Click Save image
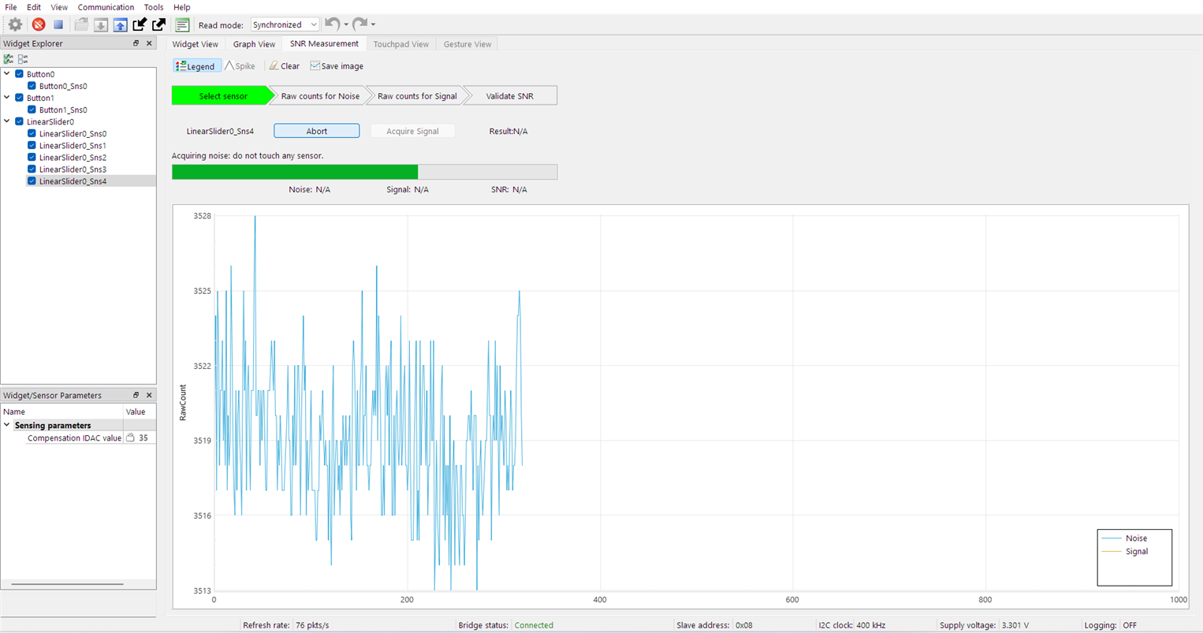The image size is (1203, 633). point(337,66)
